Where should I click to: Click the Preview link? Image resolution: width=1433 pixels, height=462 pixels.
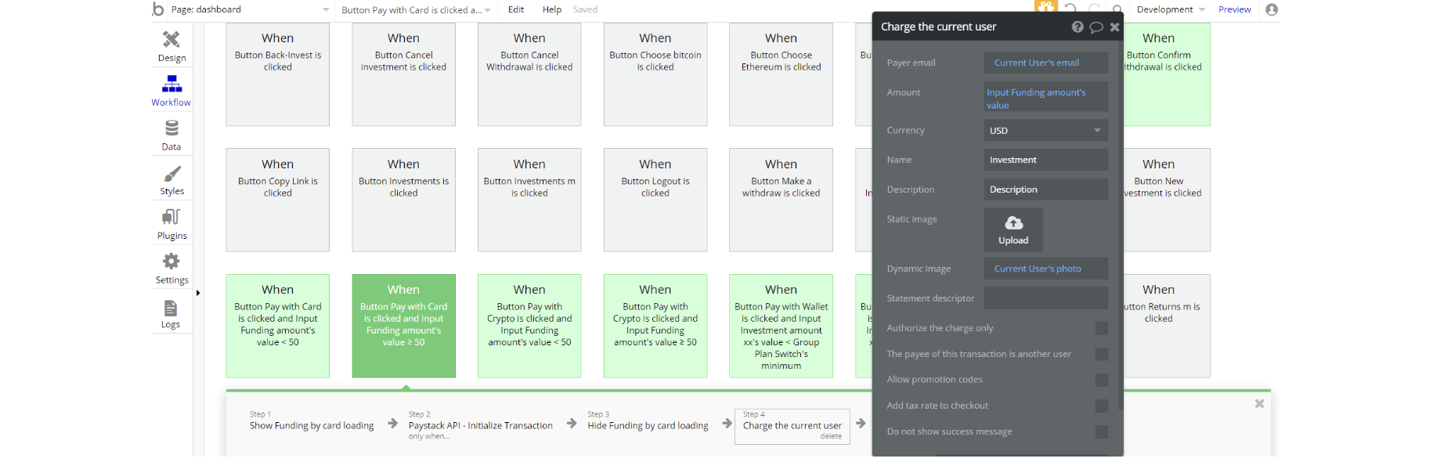tap(1234, 9)
